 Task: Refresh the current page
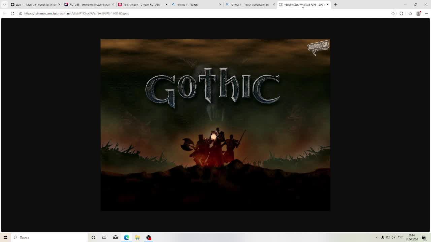(x=12, y=13)
